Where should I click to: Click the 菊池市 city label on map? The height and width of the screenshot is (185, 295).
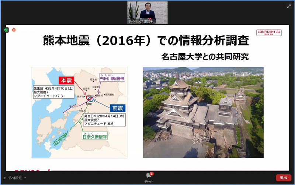[x=93, y=79]
